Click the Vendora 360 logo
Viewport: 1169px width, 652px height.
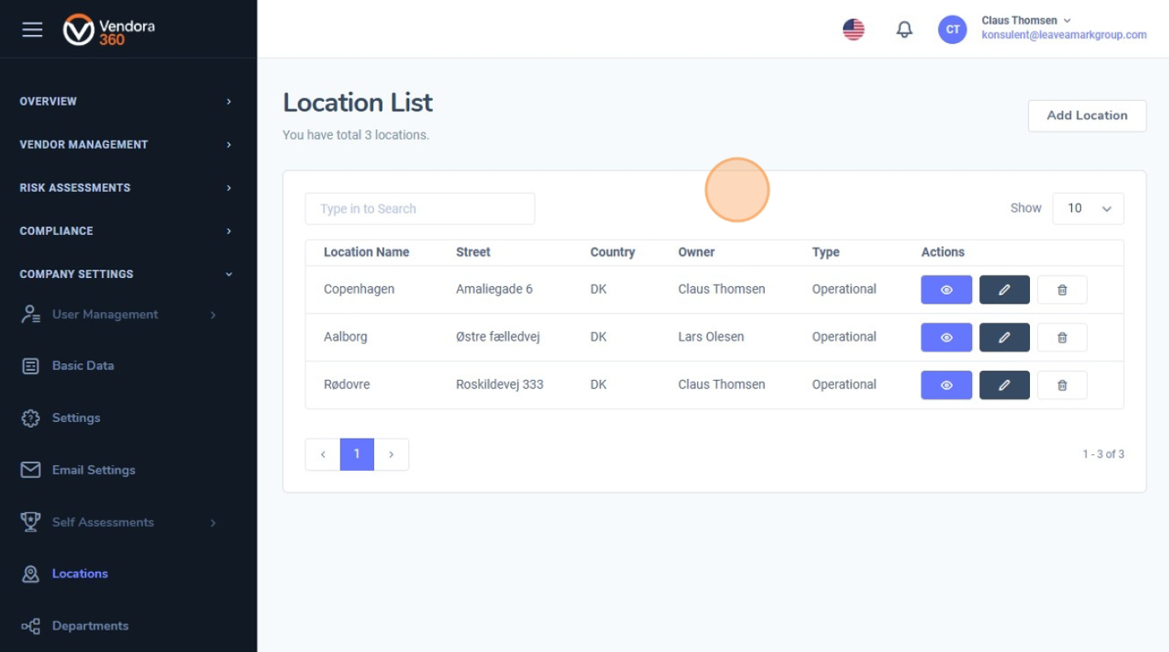109,30
